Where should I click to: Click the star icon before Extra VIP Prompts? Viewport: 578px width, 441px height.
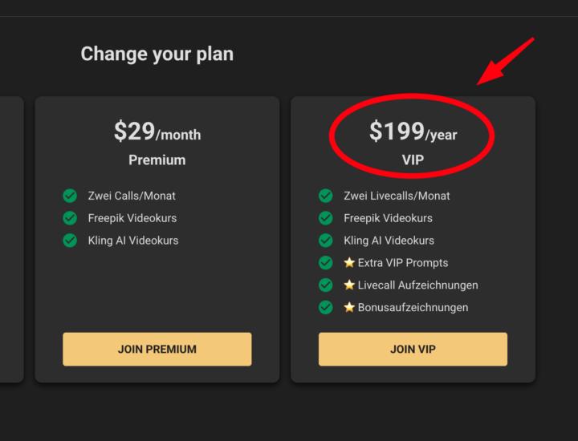(x=349, y=262)
